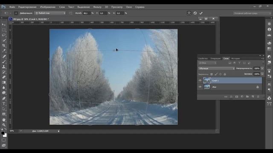This screenshot has width=273, height=153.
Task: Create new adjustment layer
Action: point(242,96)
